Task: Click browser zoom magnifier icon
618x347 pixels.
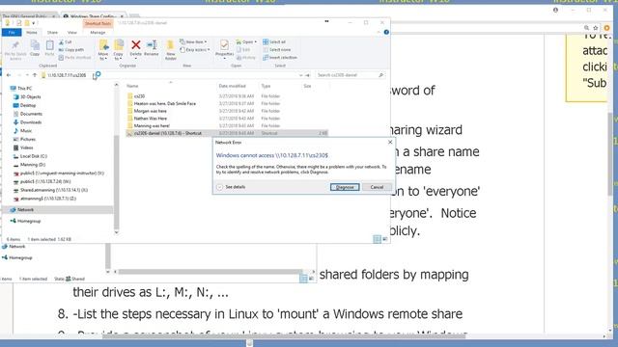Action: [586, 28]
